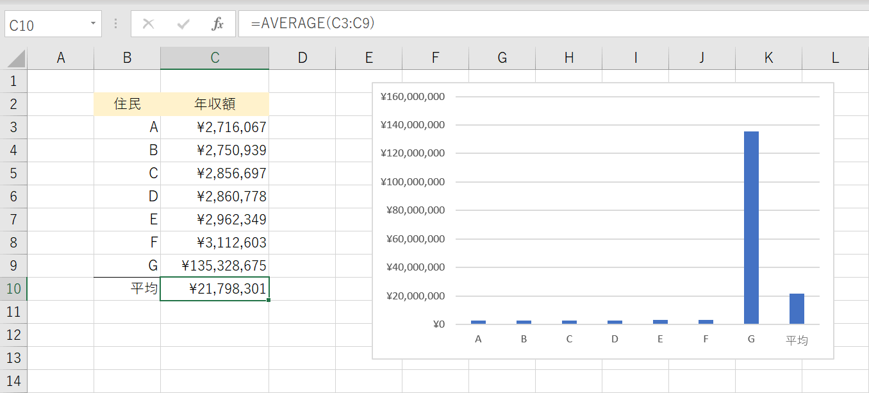Click the 平均 label cell in column B

coord(127,288)
